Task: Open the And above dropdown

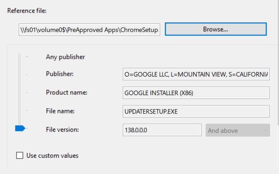Action: pos(238,130)
